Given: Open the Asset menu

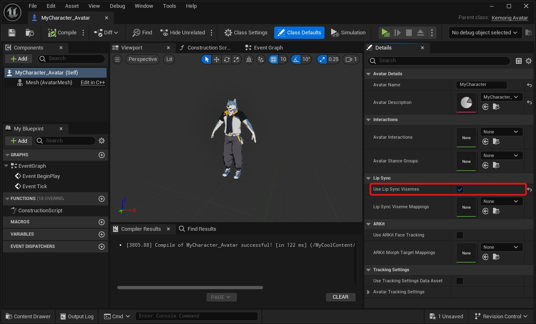Looking at the screenshot, I should click(x=71, y=6).
